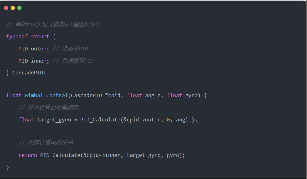Click &cpid->outer argument
Viewport: 307px width, 179px height.
[142, 120]
